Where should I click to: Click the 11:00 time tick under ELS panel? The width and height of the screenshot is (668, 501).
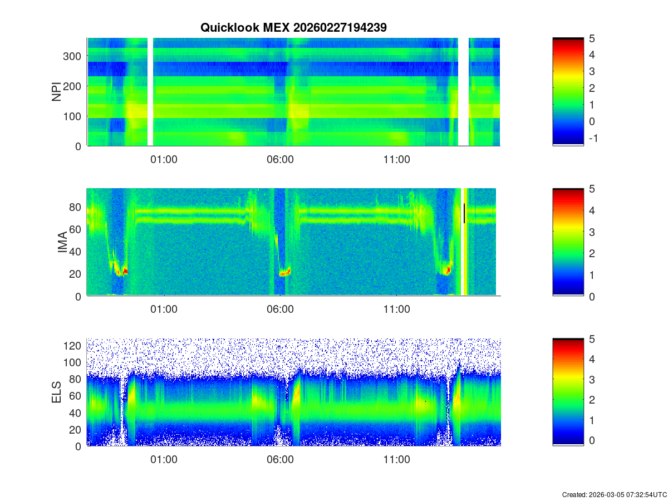[396, 460]
